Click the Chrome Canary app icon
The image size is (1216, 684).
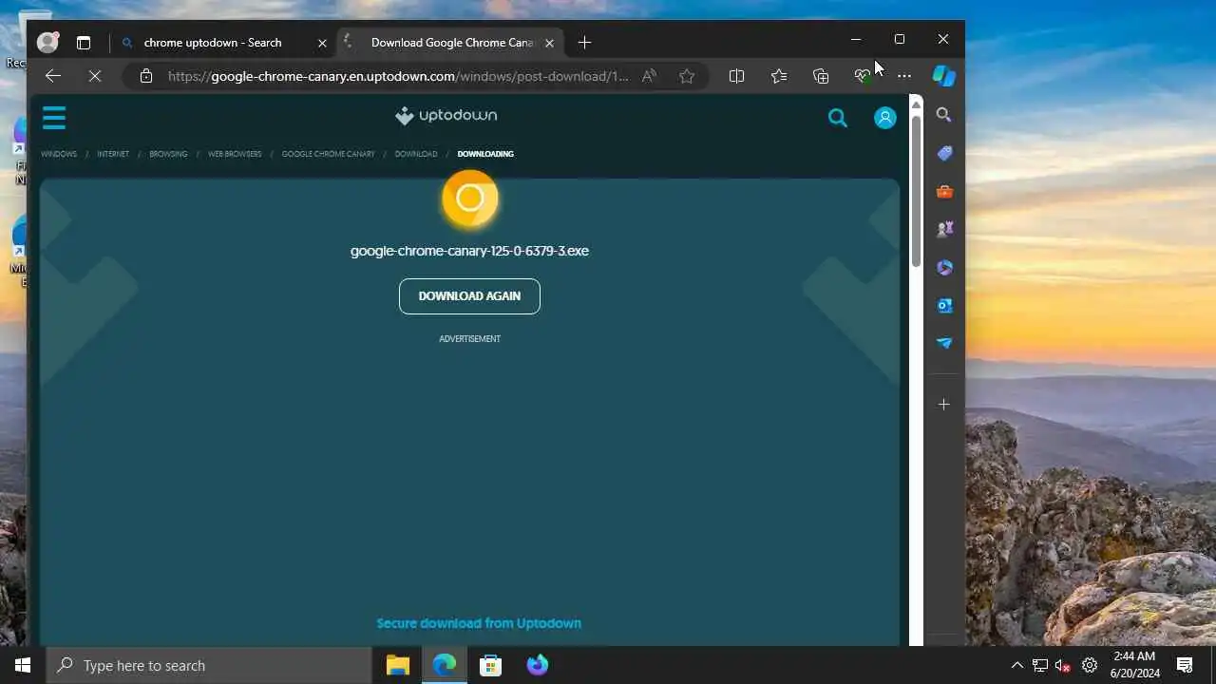[469, 199]
